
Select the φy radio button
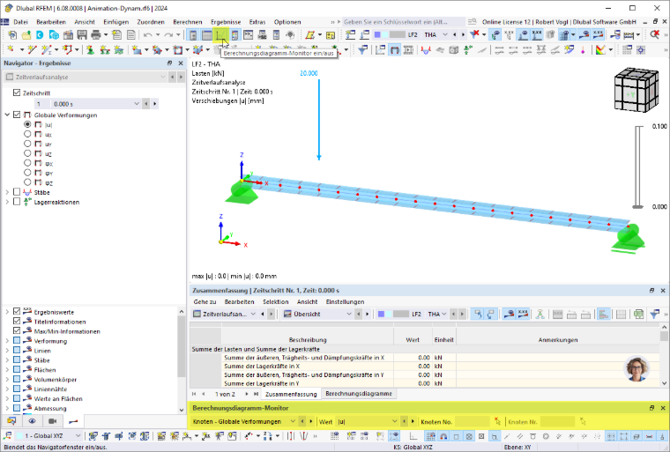point(27,173)
